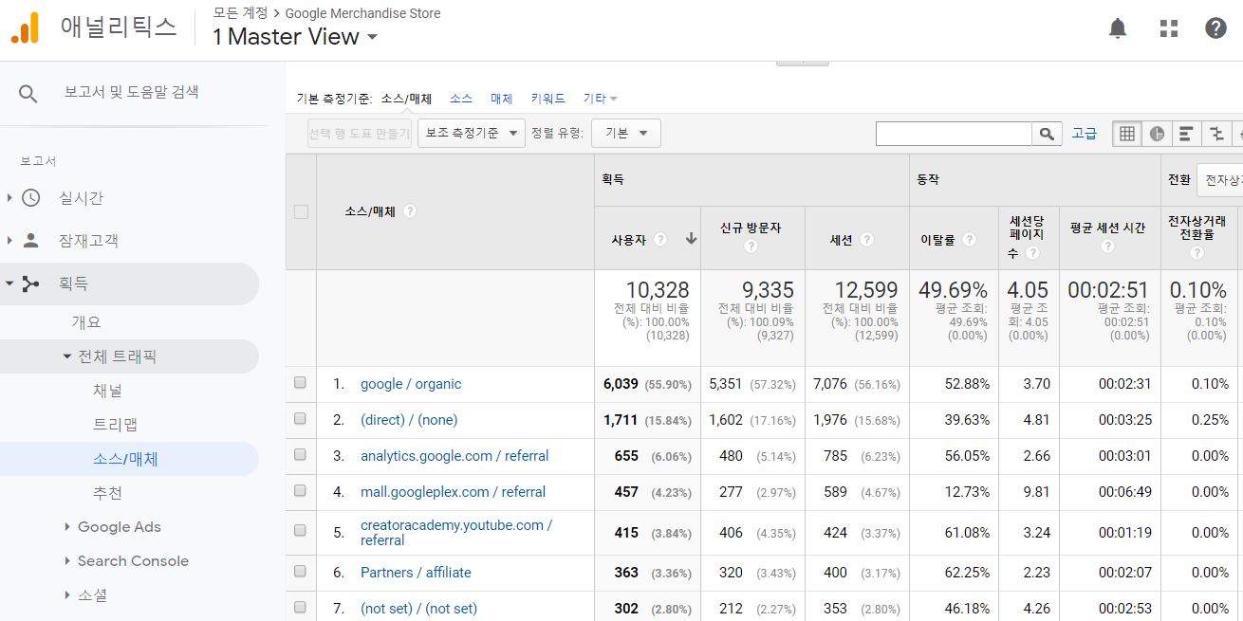1243x621 pixels.
Task: Focus the table search input field
Action: (954, 134)
